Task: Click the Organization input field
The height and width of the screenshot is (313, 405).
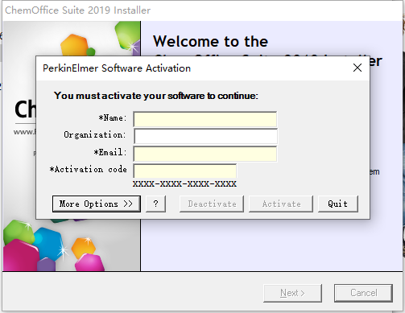Action: [205, 136]
